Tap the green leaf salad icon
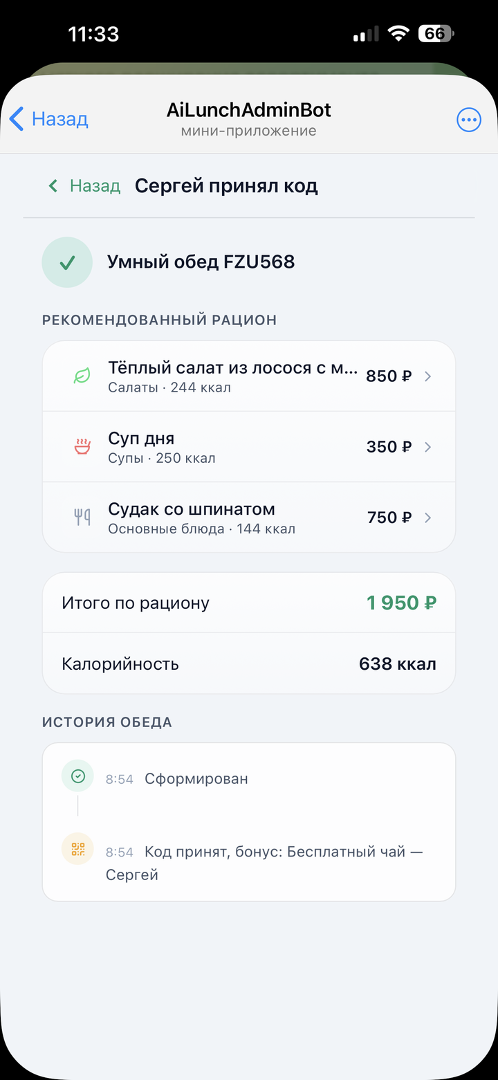Viewport: 498px width, 1080px height. click(82, 376)
